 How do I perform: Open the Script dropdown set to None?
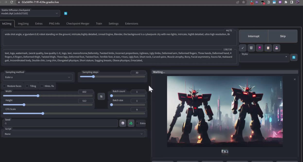tap(74, 134)
